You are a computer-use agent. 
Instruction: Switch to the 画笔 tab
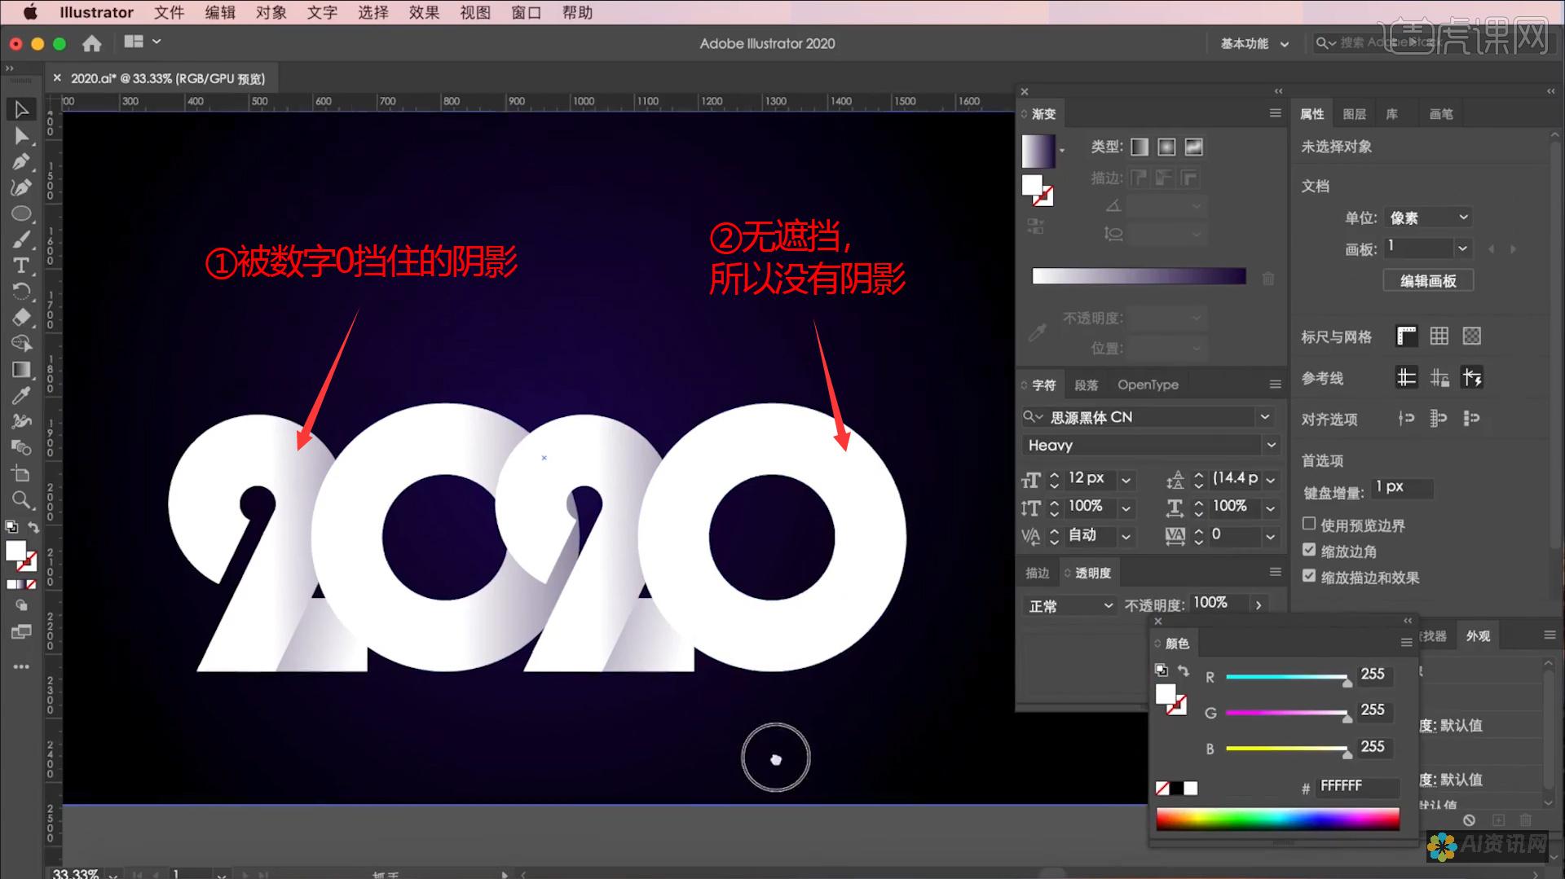click(1440, 114)
